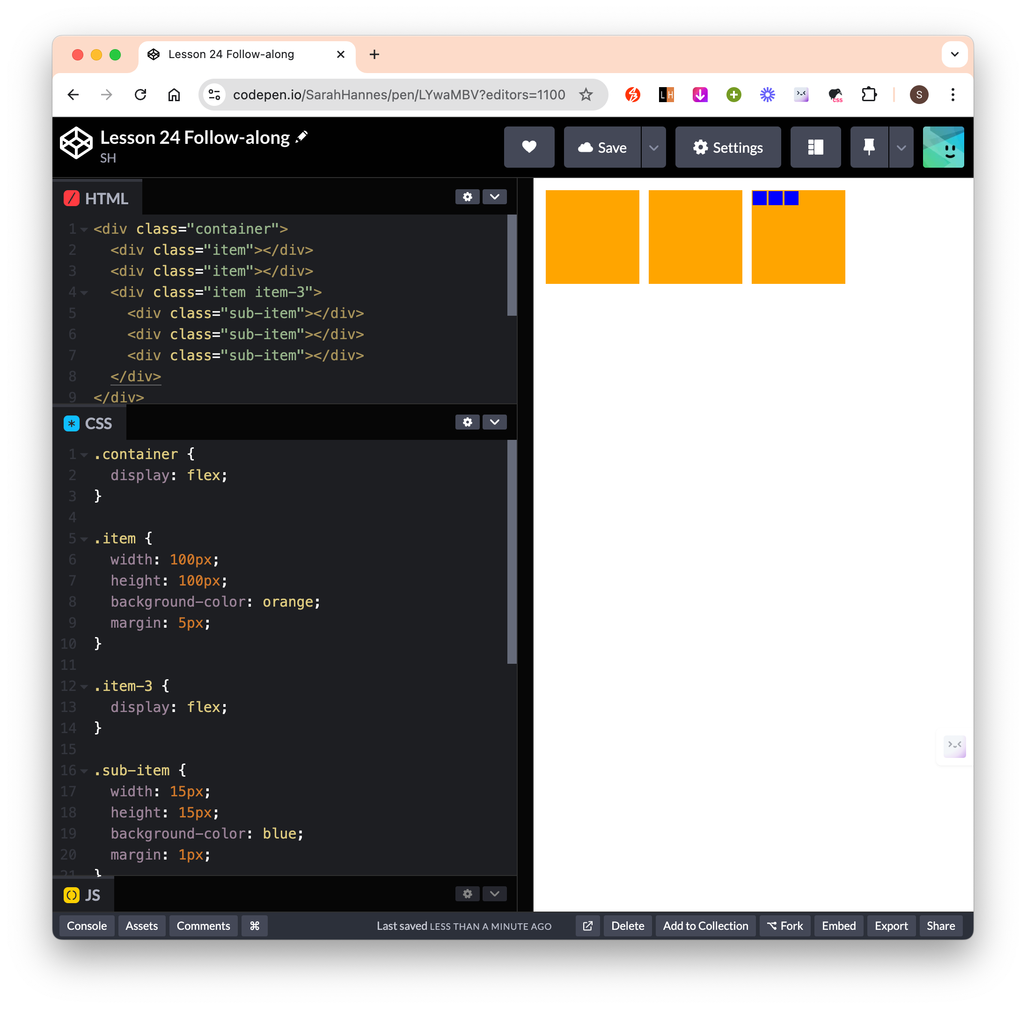
Task: Open Export options
Action: pyautogui.click(x=891, y=926)
